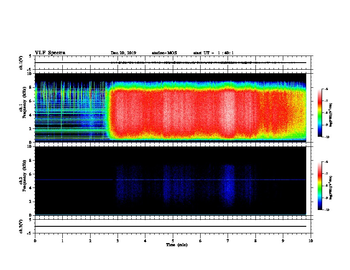This screenshot has height=270, width=350.
Task: Click the time axis tick label "5" under ch.3 panel
Action: coord(173,241)
